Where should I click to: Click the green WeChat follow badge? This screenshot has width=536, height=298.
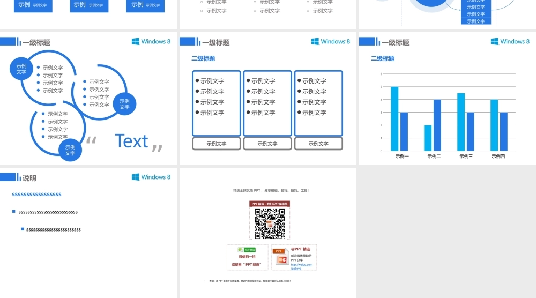247,250
